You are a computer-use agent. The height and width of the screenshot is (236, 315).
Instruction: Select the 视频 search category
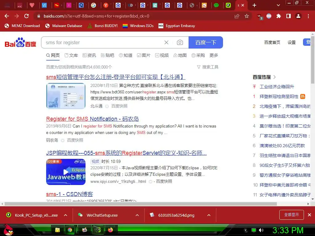(x=162, y=55)
